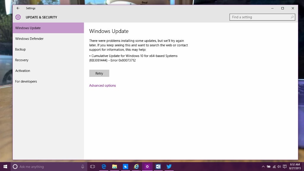Viewport: 304px width, 171px height.
Task: Close the Settings window
Action: (293, 8)
